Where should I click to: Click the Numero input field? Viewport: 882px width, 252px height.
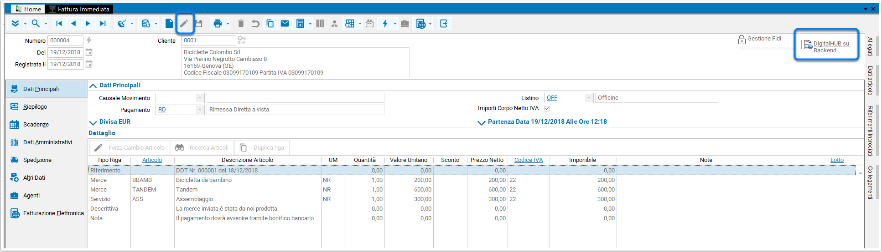[x=65, y=40]
